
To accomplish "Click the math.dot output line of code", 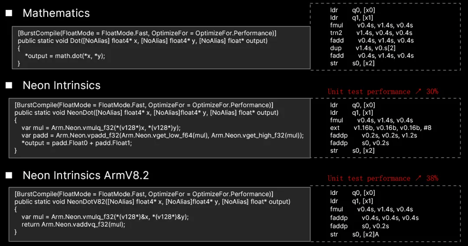I will [x=65, y=56].
